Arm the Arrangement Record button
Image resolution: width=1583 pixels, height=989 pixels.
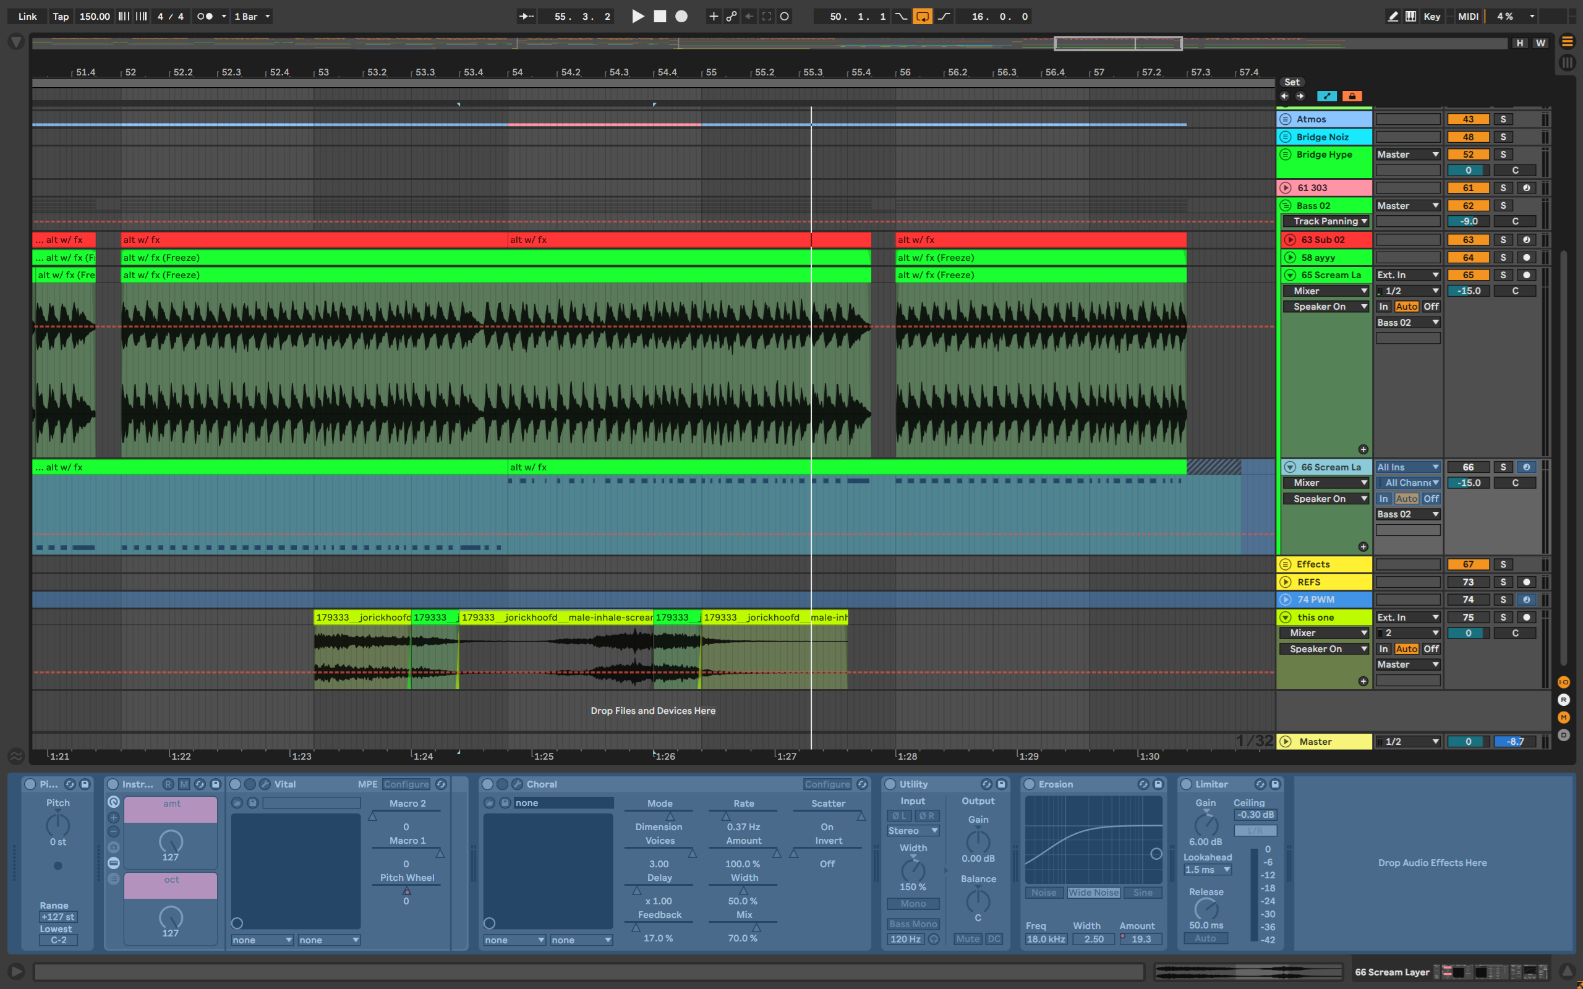pos(681,16)
